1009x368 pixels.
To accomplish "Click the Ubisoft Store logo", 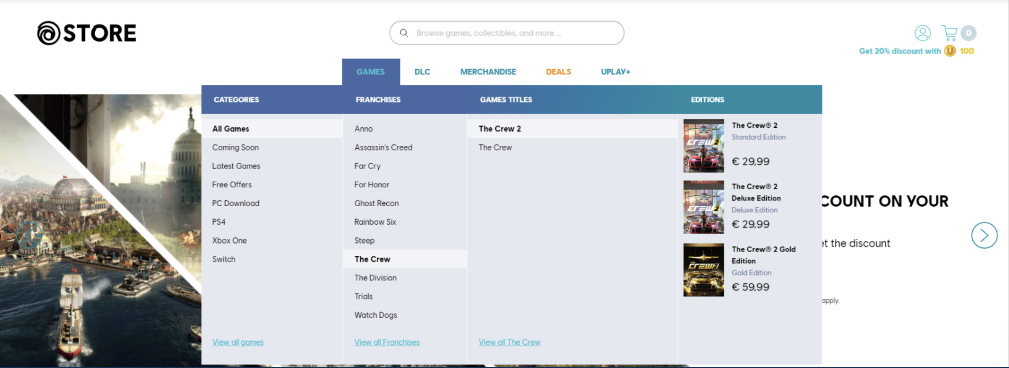I will (x=87, y=33).
